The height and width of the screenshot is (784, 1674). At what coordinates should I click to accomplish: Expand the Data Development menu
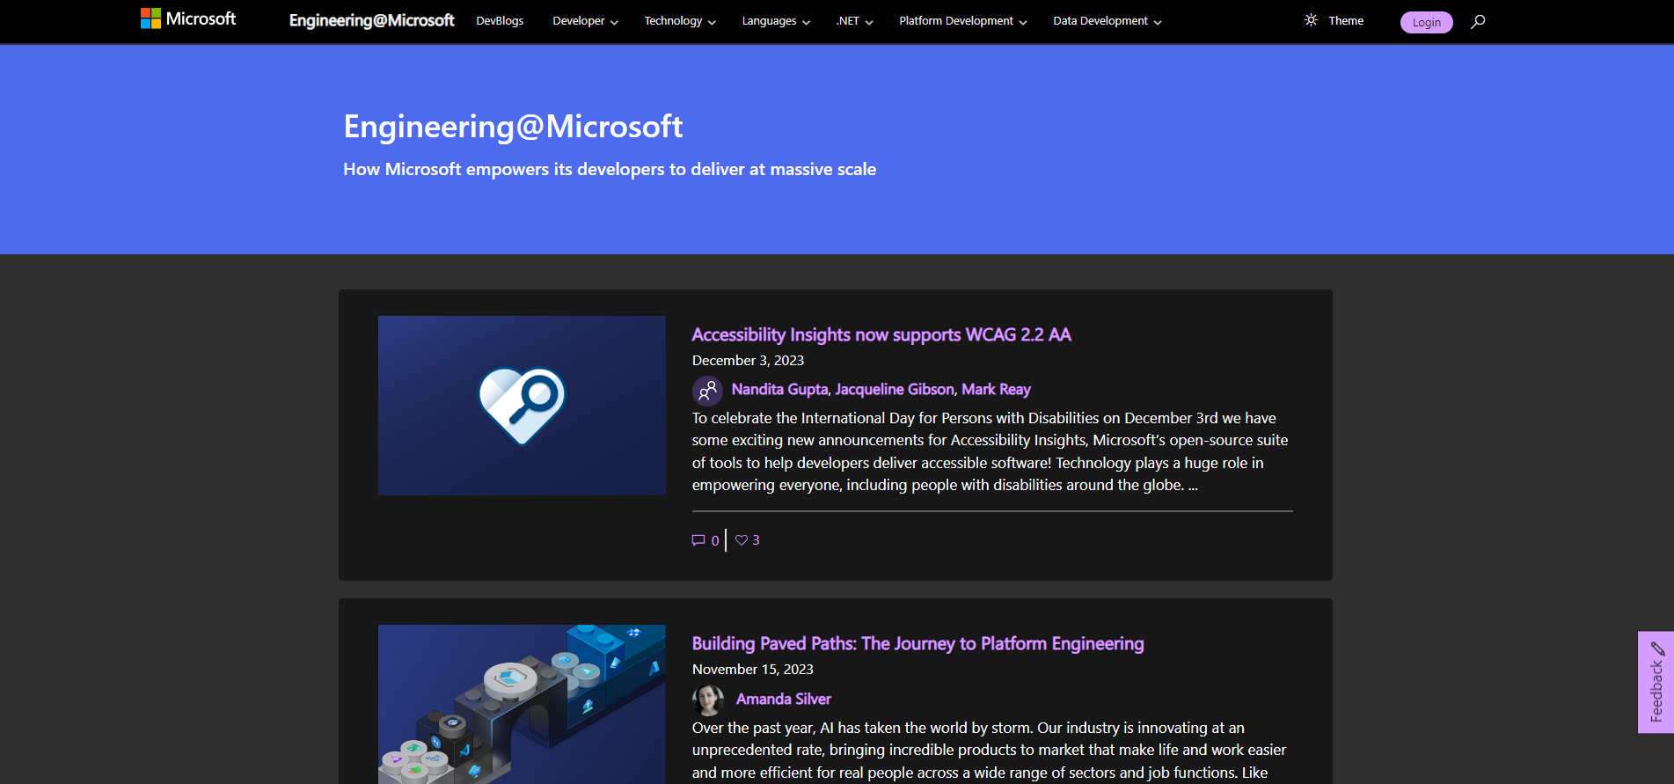1107,21
